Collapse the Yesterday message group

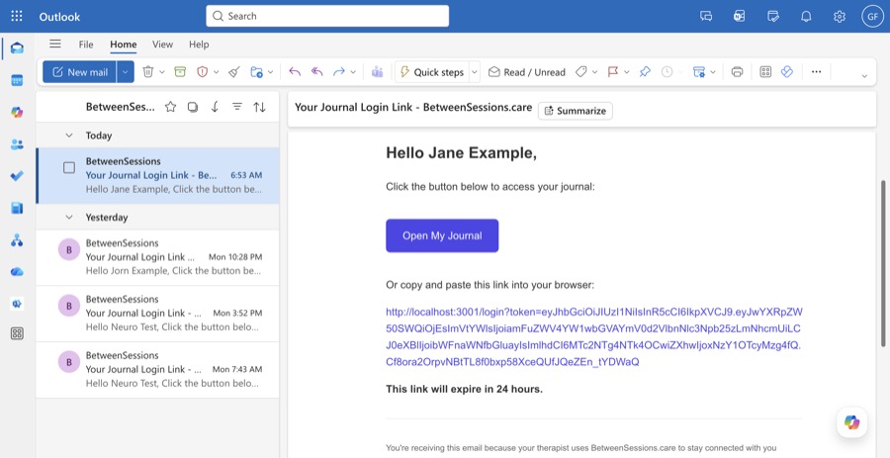pyautogui.click(x=69, y=218)
